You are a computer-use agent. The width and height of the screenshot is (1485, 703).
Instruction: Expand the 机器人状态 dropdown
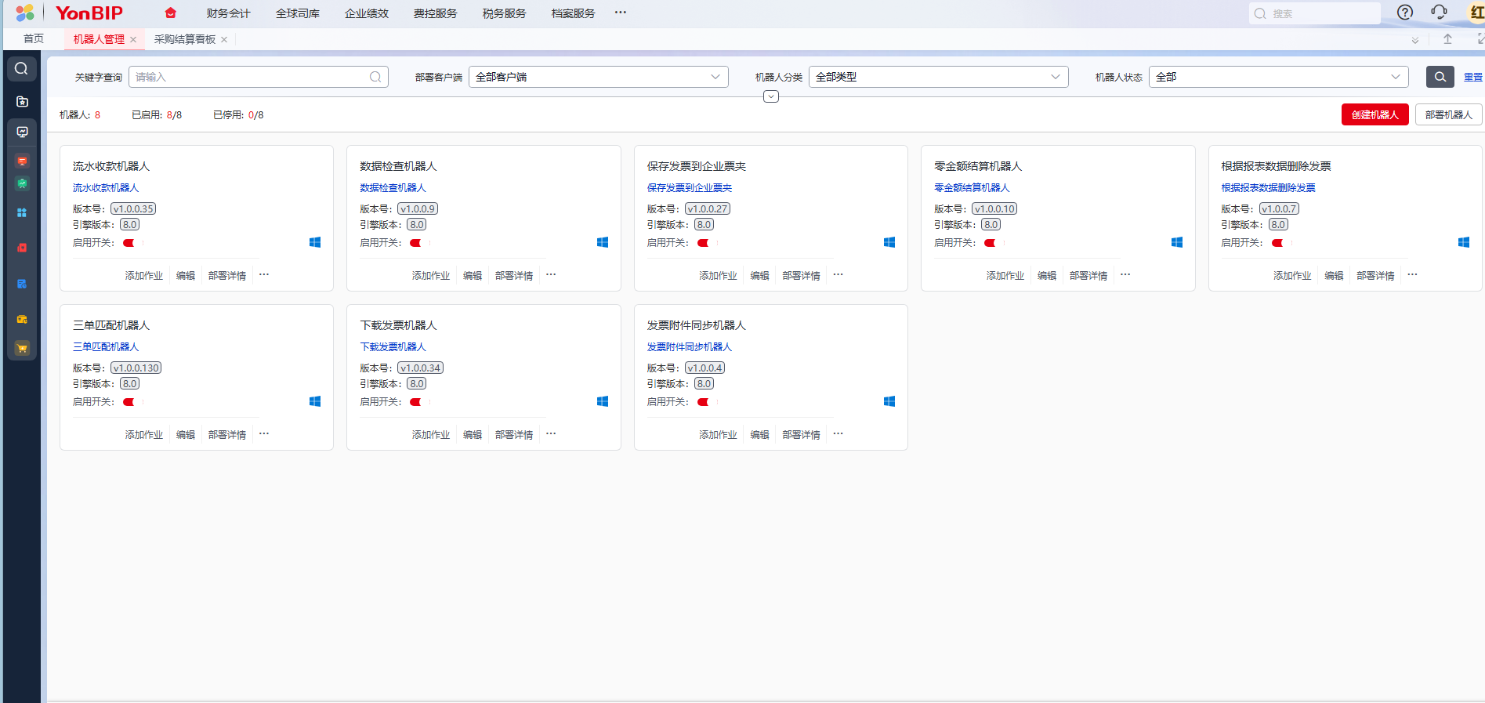[x=1277, y=77]
